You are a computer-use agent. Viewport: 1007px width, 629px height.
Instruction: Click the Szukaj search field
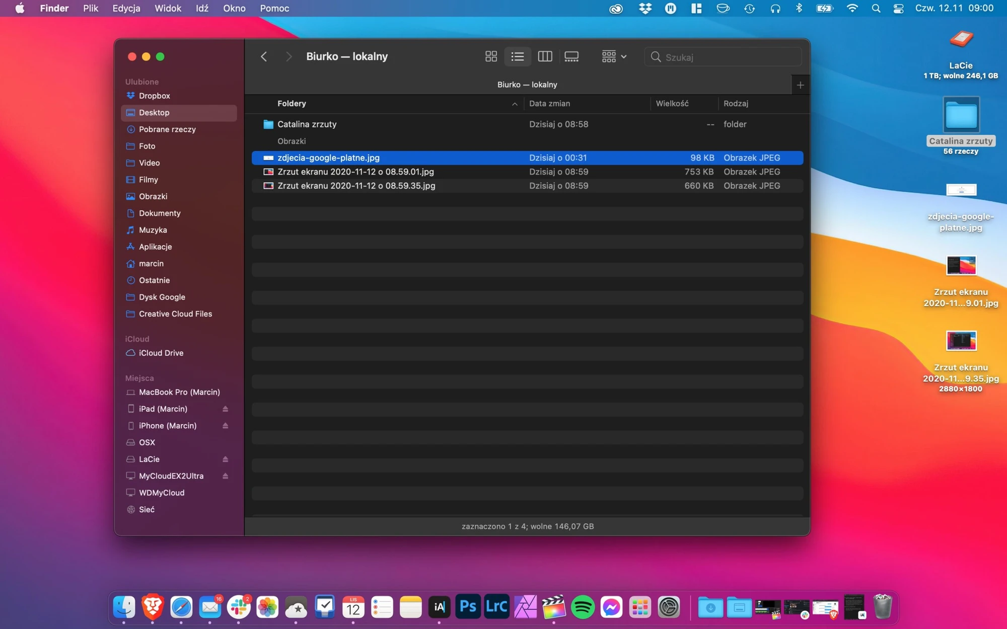click(x=723, y=57)
